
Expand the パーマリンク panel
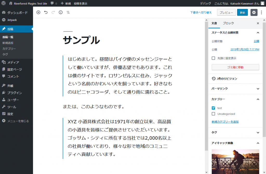pos(235,89)
